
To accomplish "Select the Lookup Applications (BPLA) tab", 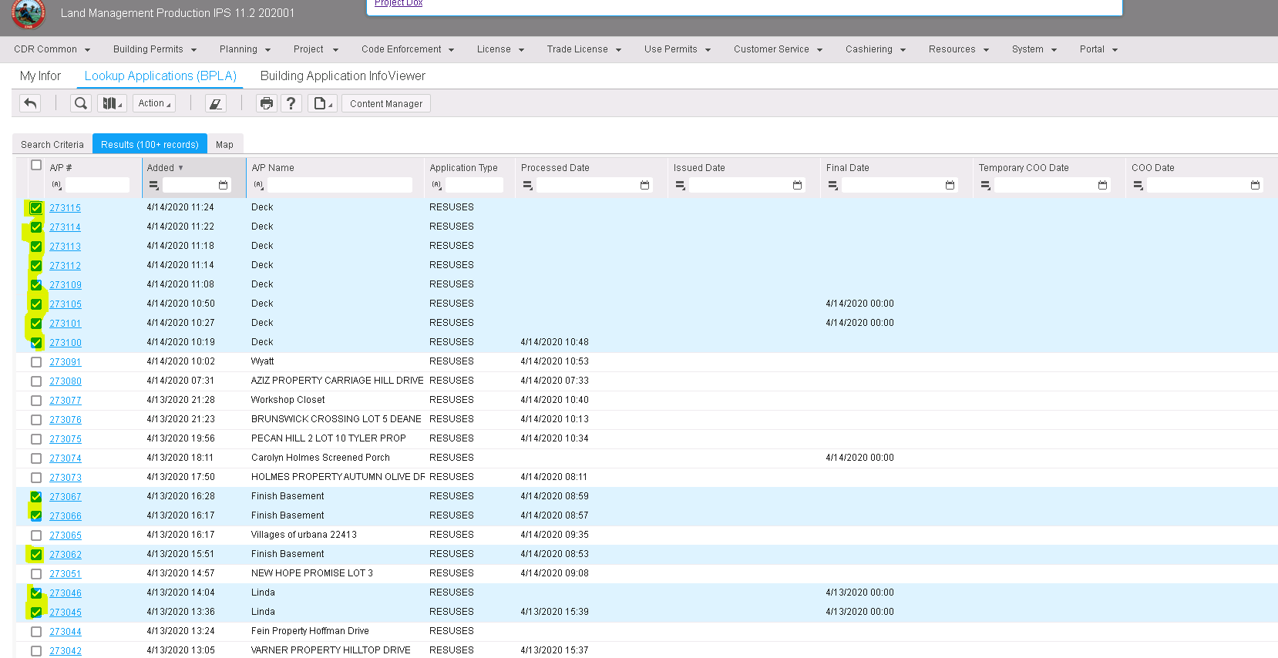I will (x=160, y=76).
